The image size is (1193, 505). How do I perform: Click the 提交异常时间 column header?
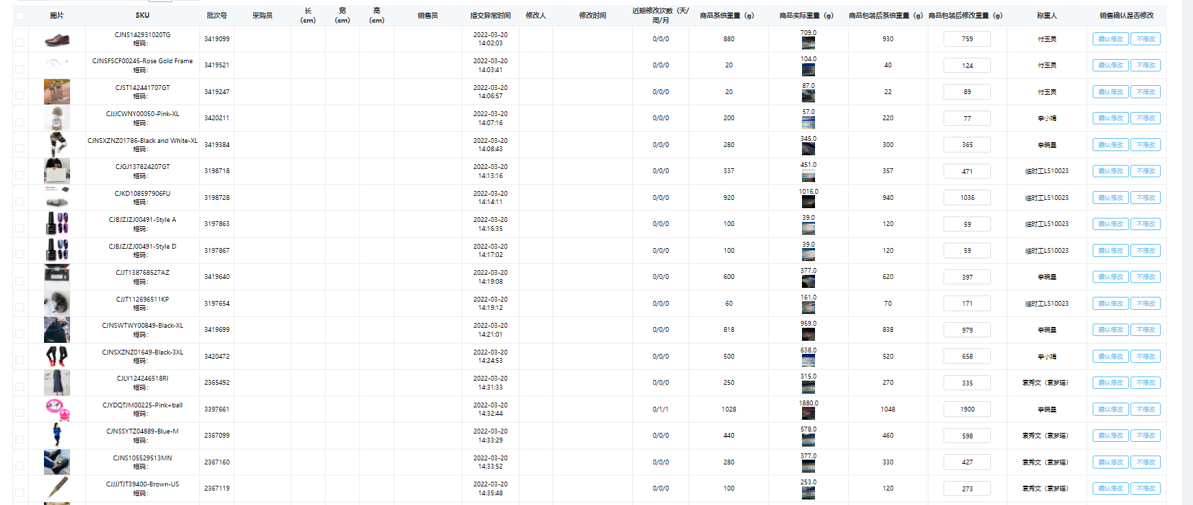(491, 15)
